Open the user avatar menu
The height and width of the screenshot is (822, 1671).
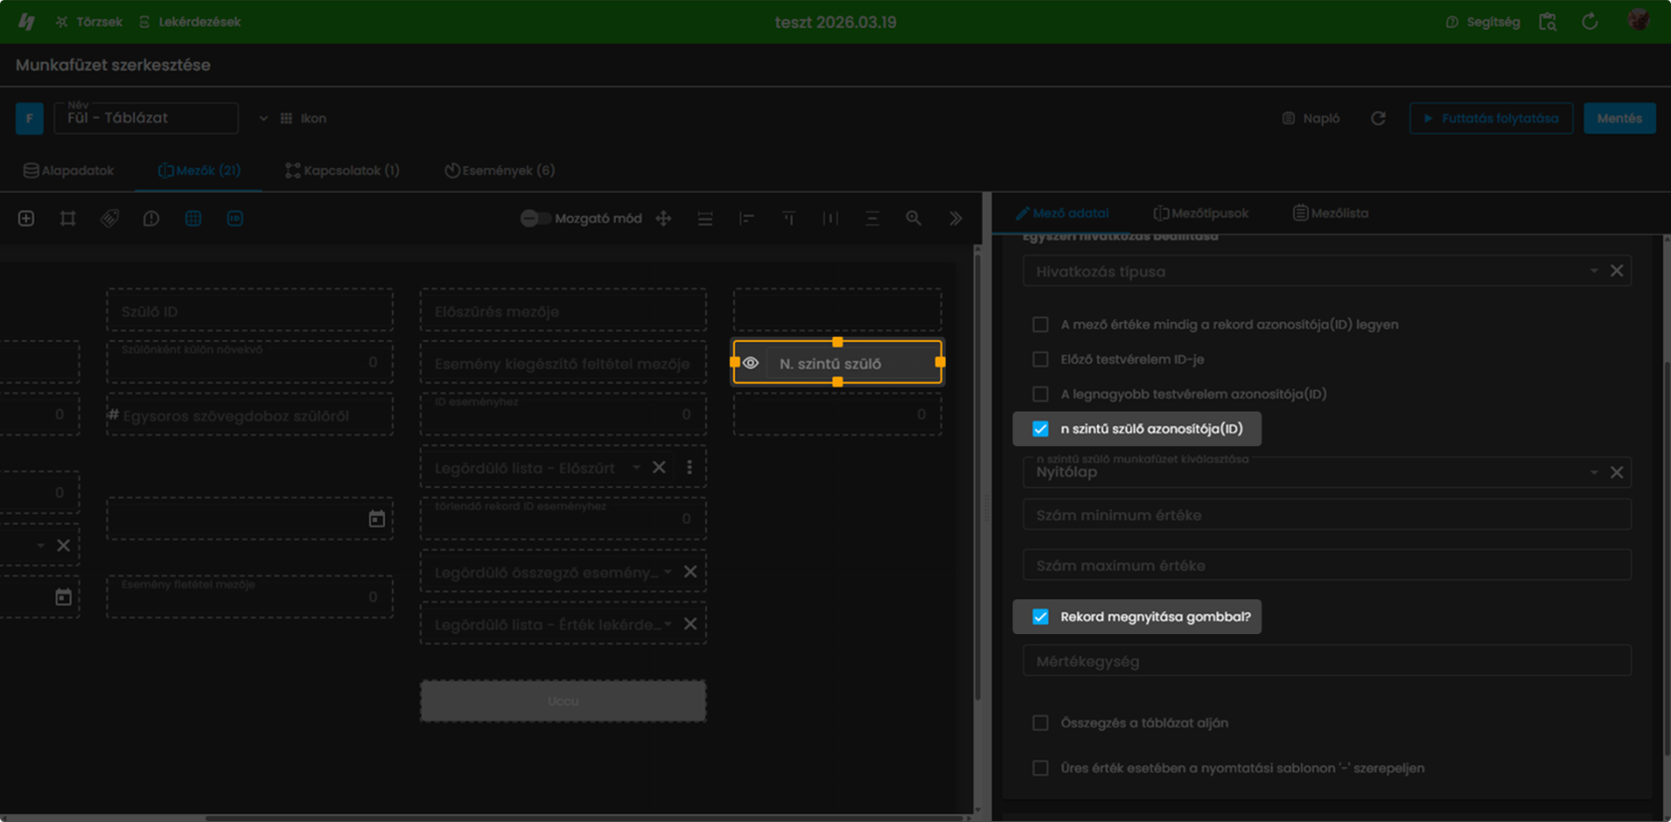pos(1638,20)
